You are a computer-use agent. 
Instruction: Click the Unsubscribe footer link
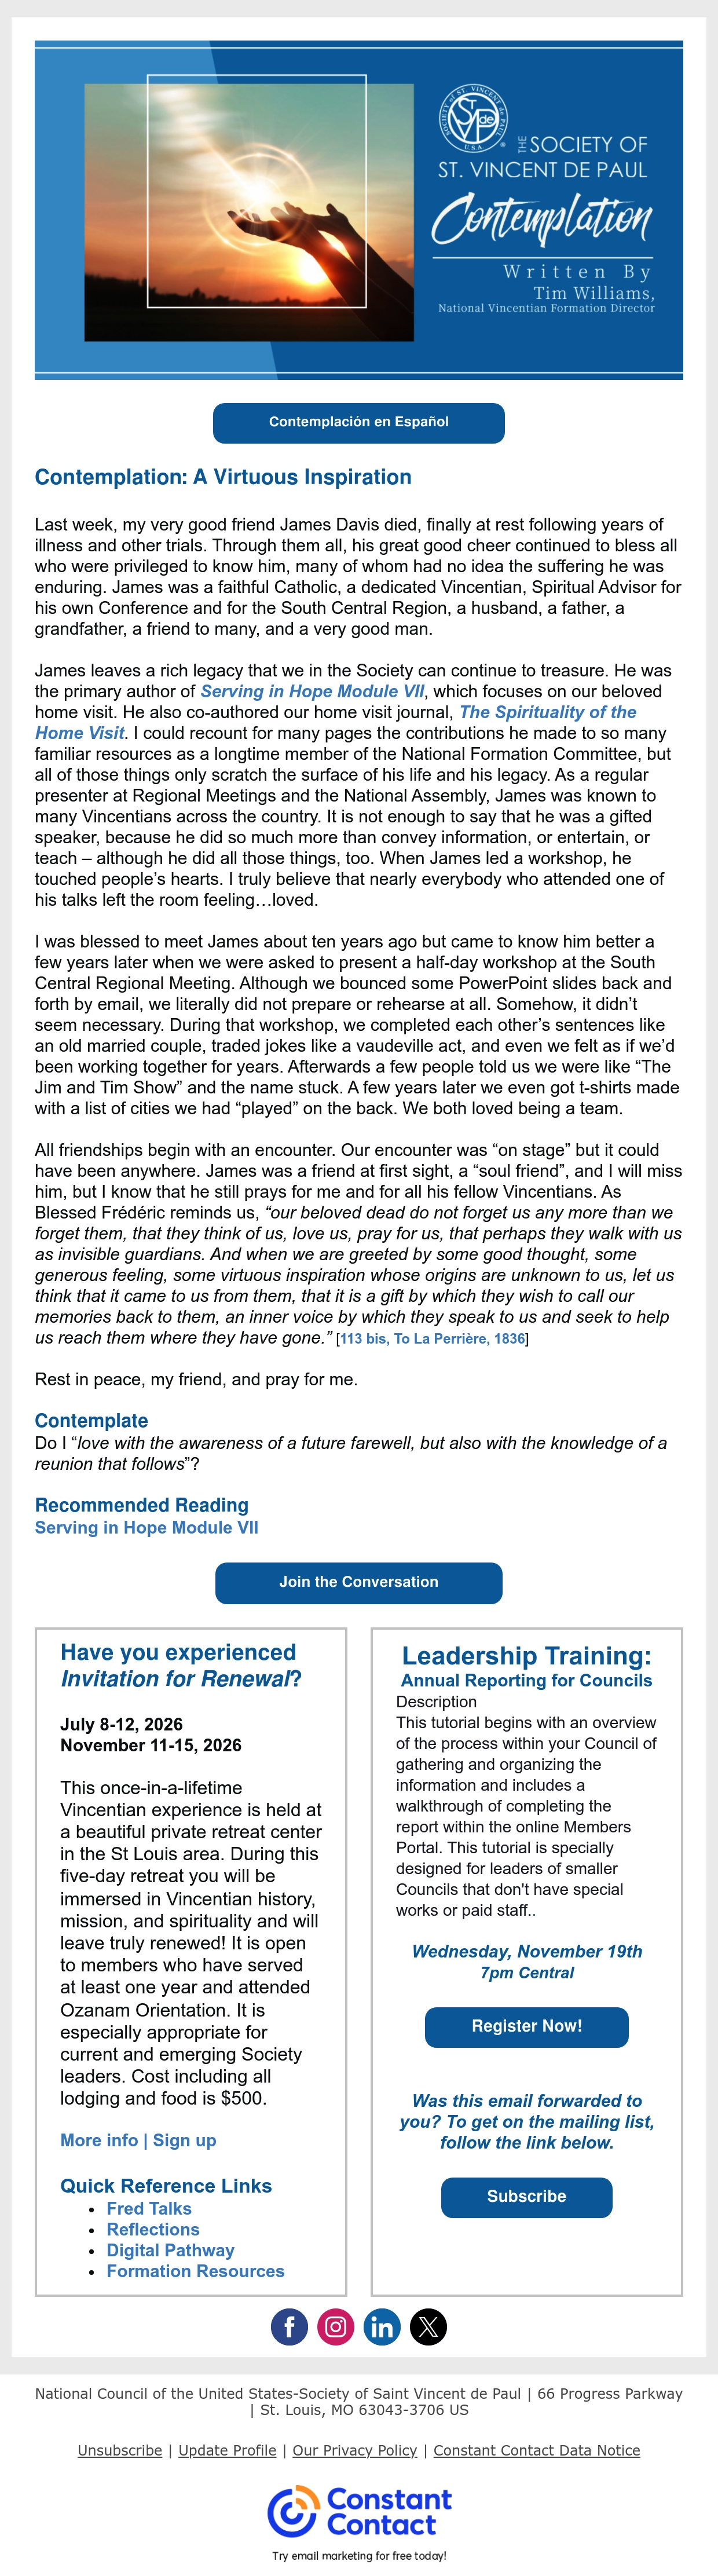(120, 2450)
